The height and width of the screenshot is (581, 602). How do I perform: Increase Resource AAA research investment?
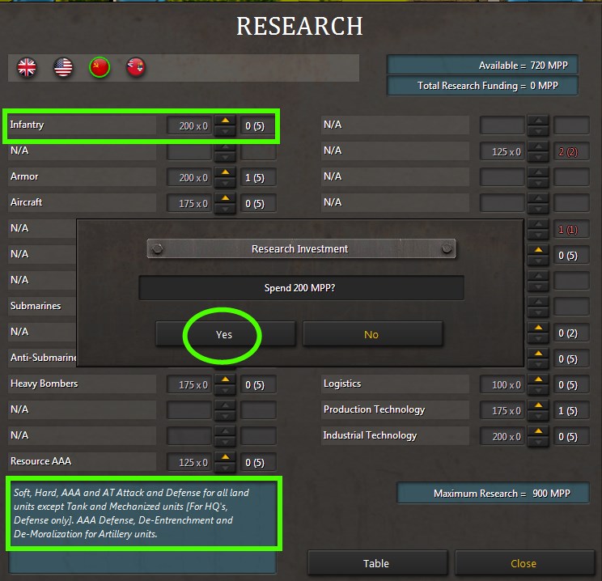pyautogui.click(x=226, y=457)
